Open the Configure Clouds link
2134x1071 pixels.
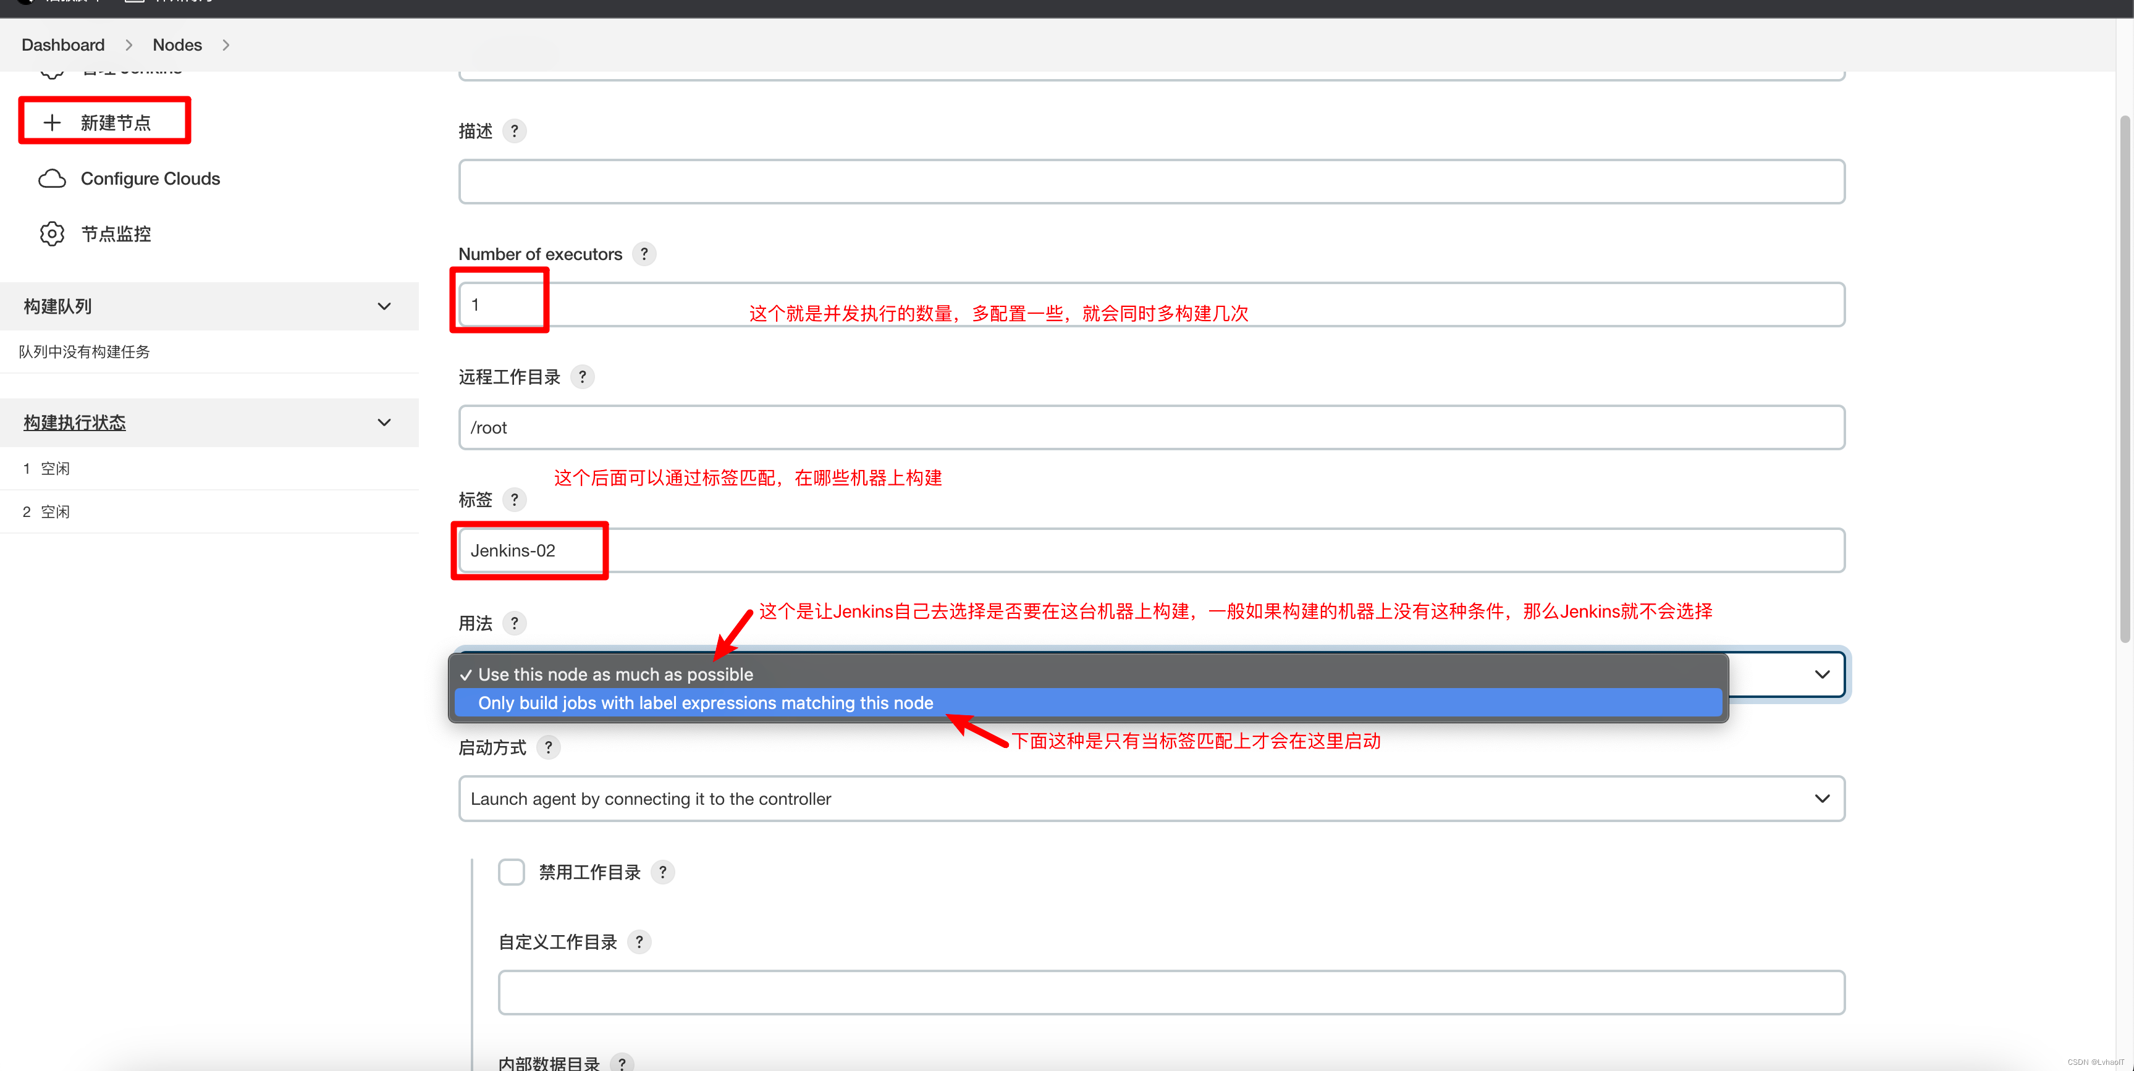click(x=150, y=178)
